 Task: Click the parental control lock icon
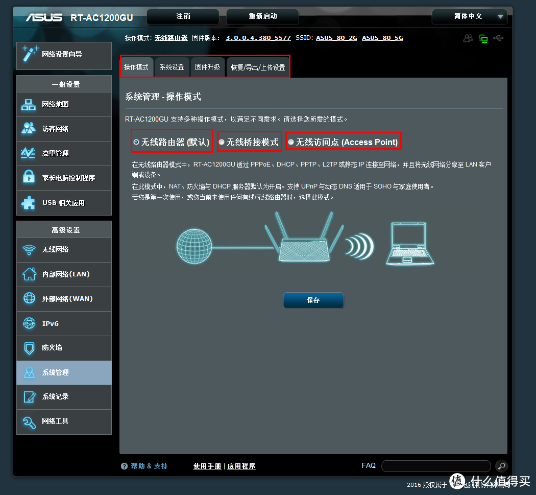[x=29, y=177]
